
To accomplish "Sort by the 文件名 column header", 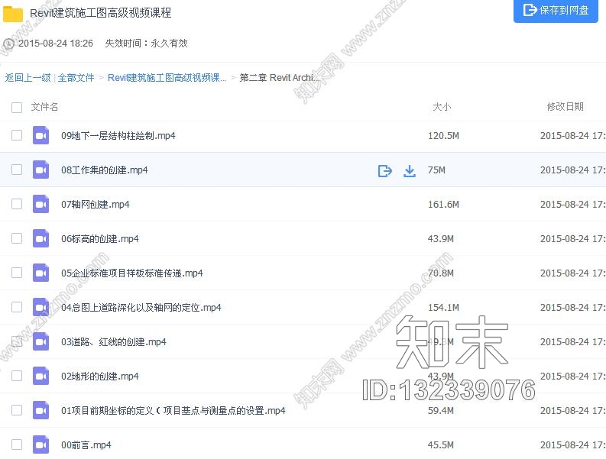I will coord(44,107).
